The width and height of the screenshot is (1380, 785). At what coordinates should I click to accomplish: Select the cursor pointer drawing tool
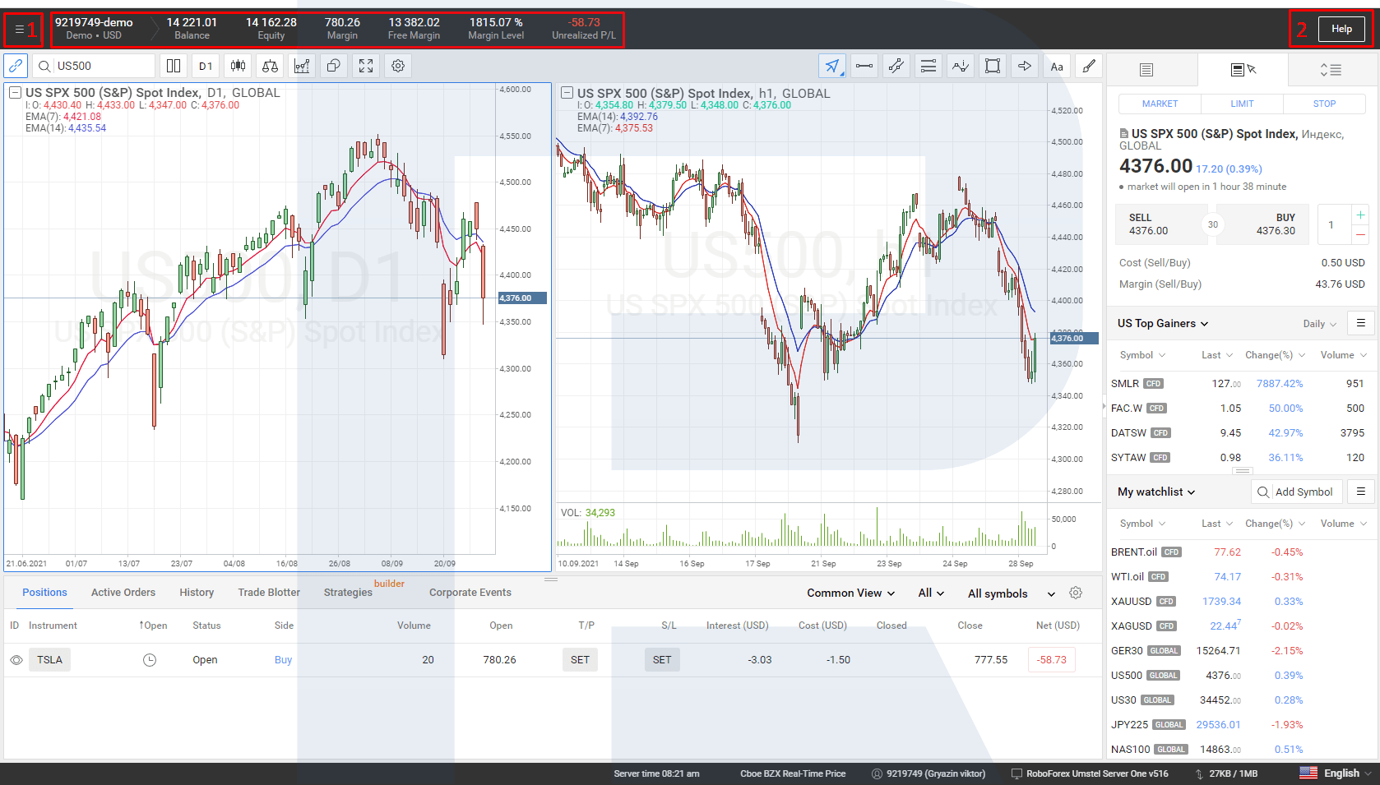point(832,66)
